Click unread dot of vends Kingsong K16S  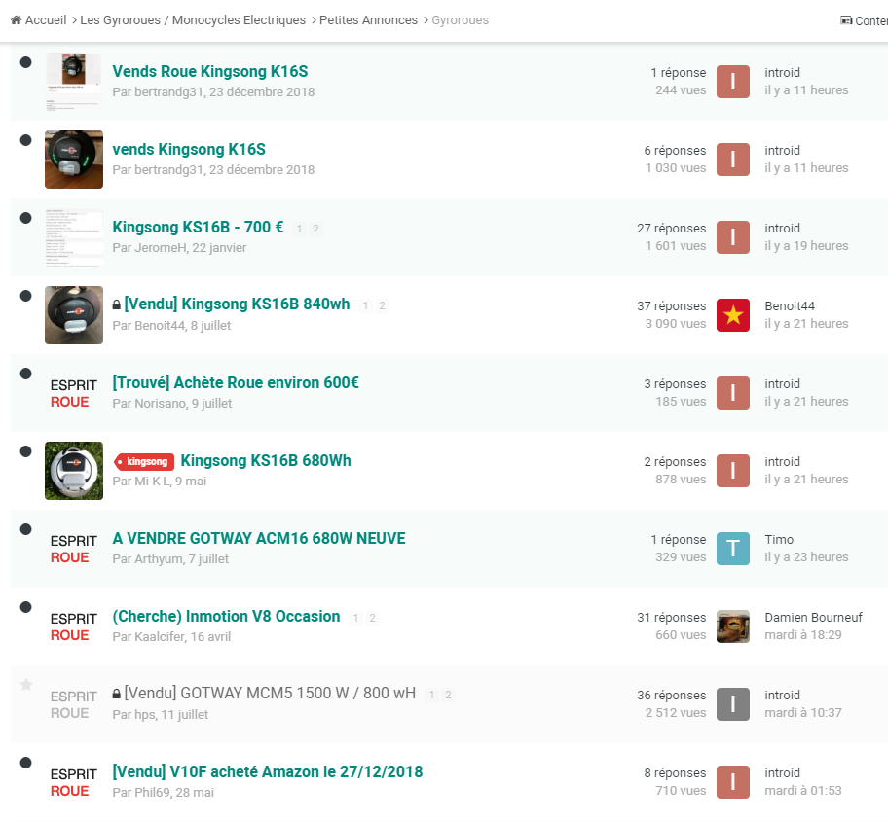click(25, 140)
